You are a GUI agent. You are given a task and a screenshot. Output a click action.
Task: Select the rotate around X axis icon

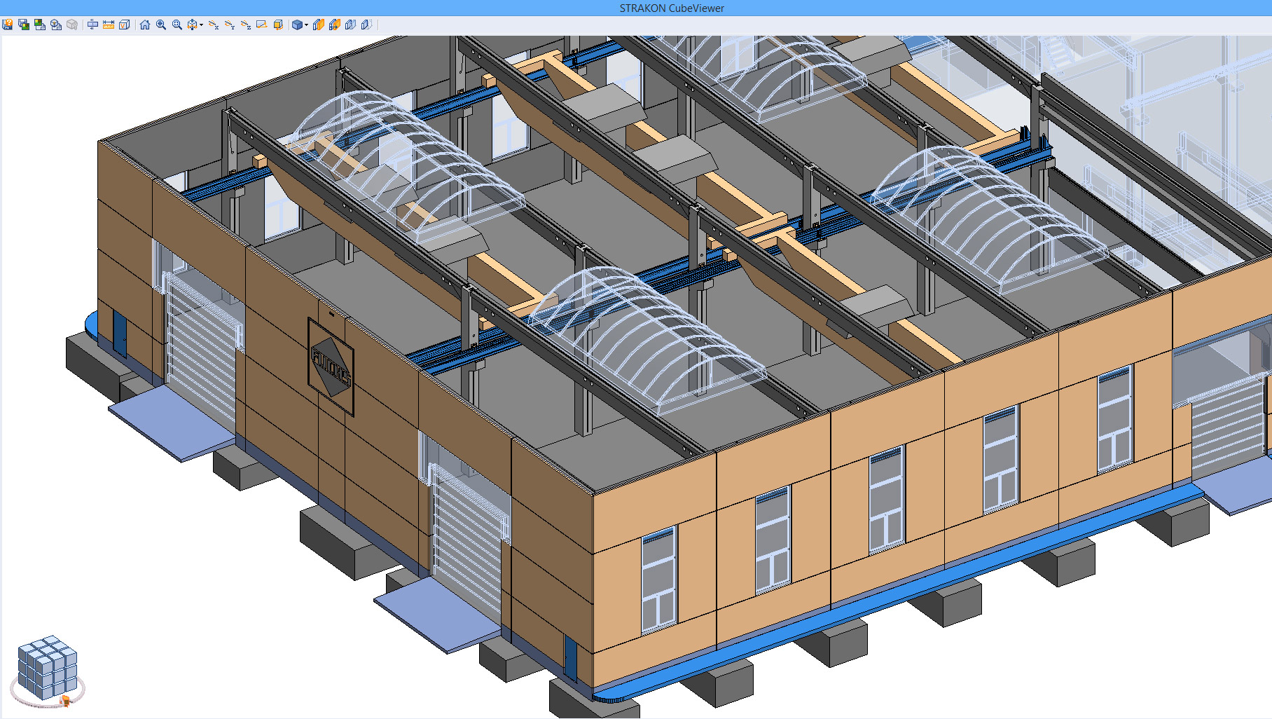click(214, 25)
